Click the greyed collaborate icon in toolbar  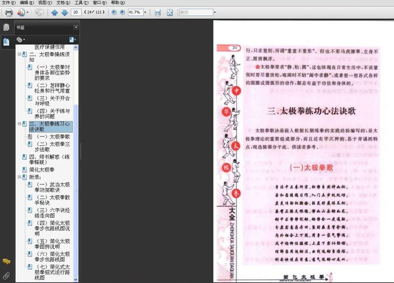pyautogui.click(x=39, y=12)
